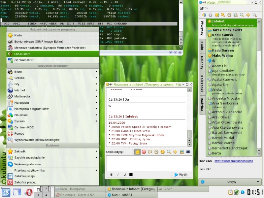Expand the Grafika submenu
This screenshot has width=264, height=198.
point(52,78)
